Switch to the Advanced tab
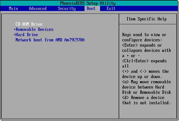This screenshot has height=121, width=179. tap(38, 9)
